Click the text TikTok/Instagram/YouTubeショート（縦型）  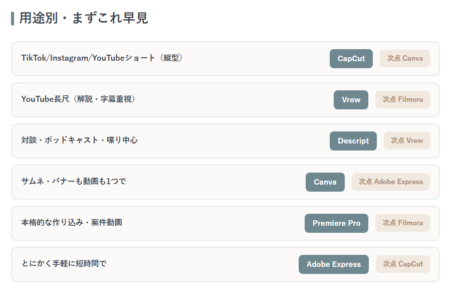click(102, 58)
